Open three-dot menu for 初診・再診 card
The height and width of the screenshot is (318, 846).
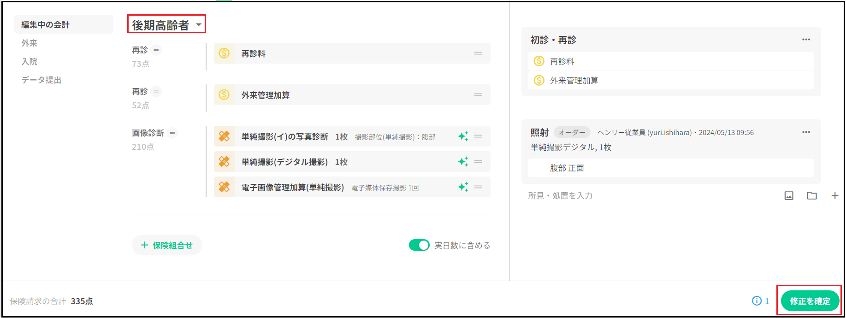[806, 40]
